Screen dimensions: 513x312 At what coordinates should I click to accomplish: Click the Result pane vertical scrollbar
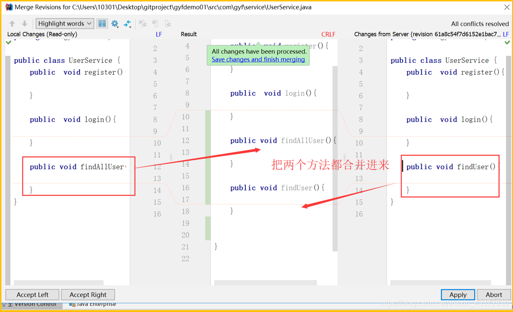tap(335, 159)
